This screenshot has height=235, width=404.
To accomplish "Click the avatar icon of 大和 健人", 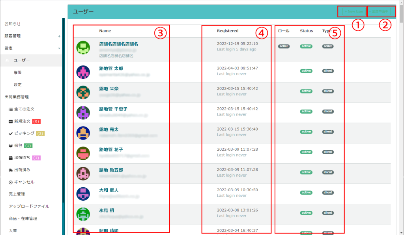I will click(x=83, y=194).
